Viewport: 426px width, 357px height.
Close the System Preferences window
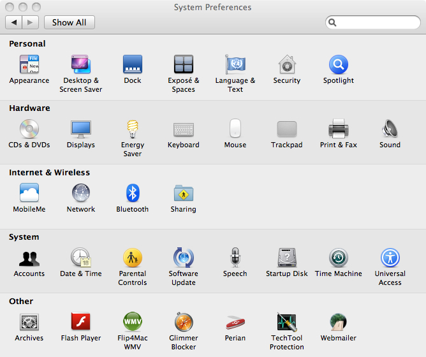[x=10, y=7]
